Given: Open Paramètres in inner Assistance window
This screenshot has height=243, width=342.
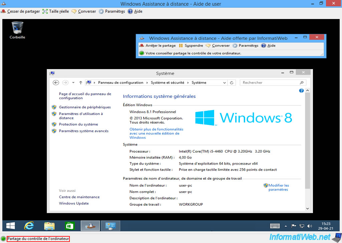Looking at the screenshot, I should 245,45.
